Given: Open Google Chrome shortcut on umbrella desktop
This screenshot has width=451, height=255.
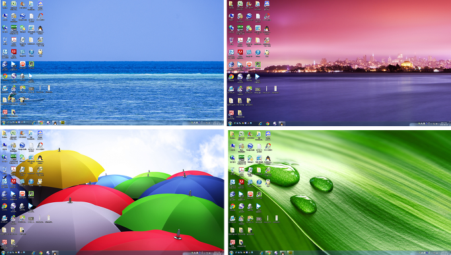Looking at the screenshot, I should click(5, 206).
